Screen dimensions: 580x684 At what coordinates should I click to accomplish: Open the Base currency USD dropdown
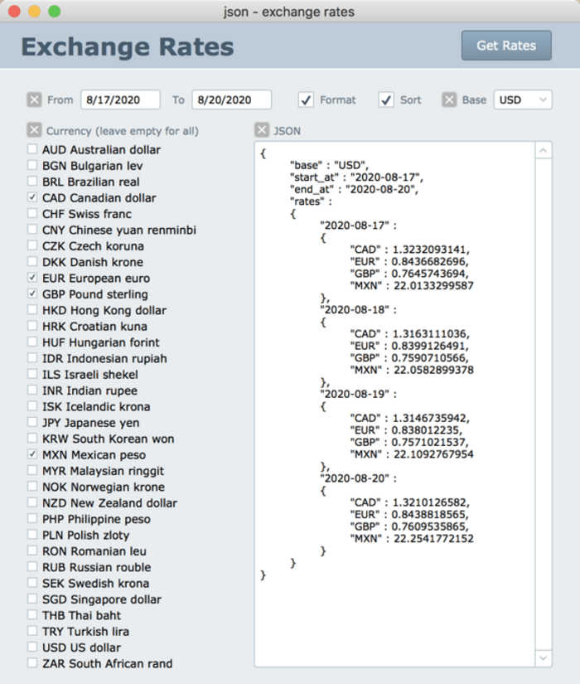coord(523,99)
